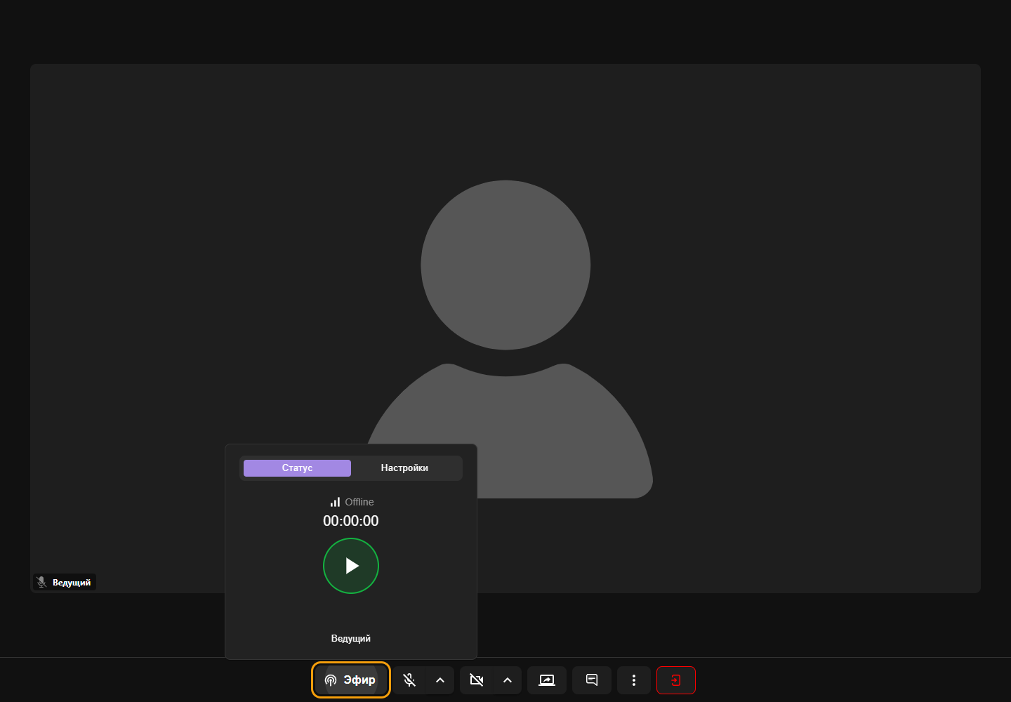
Task: Toggle the Эфир broadcast panel button
Action: (x=351, y=680)
